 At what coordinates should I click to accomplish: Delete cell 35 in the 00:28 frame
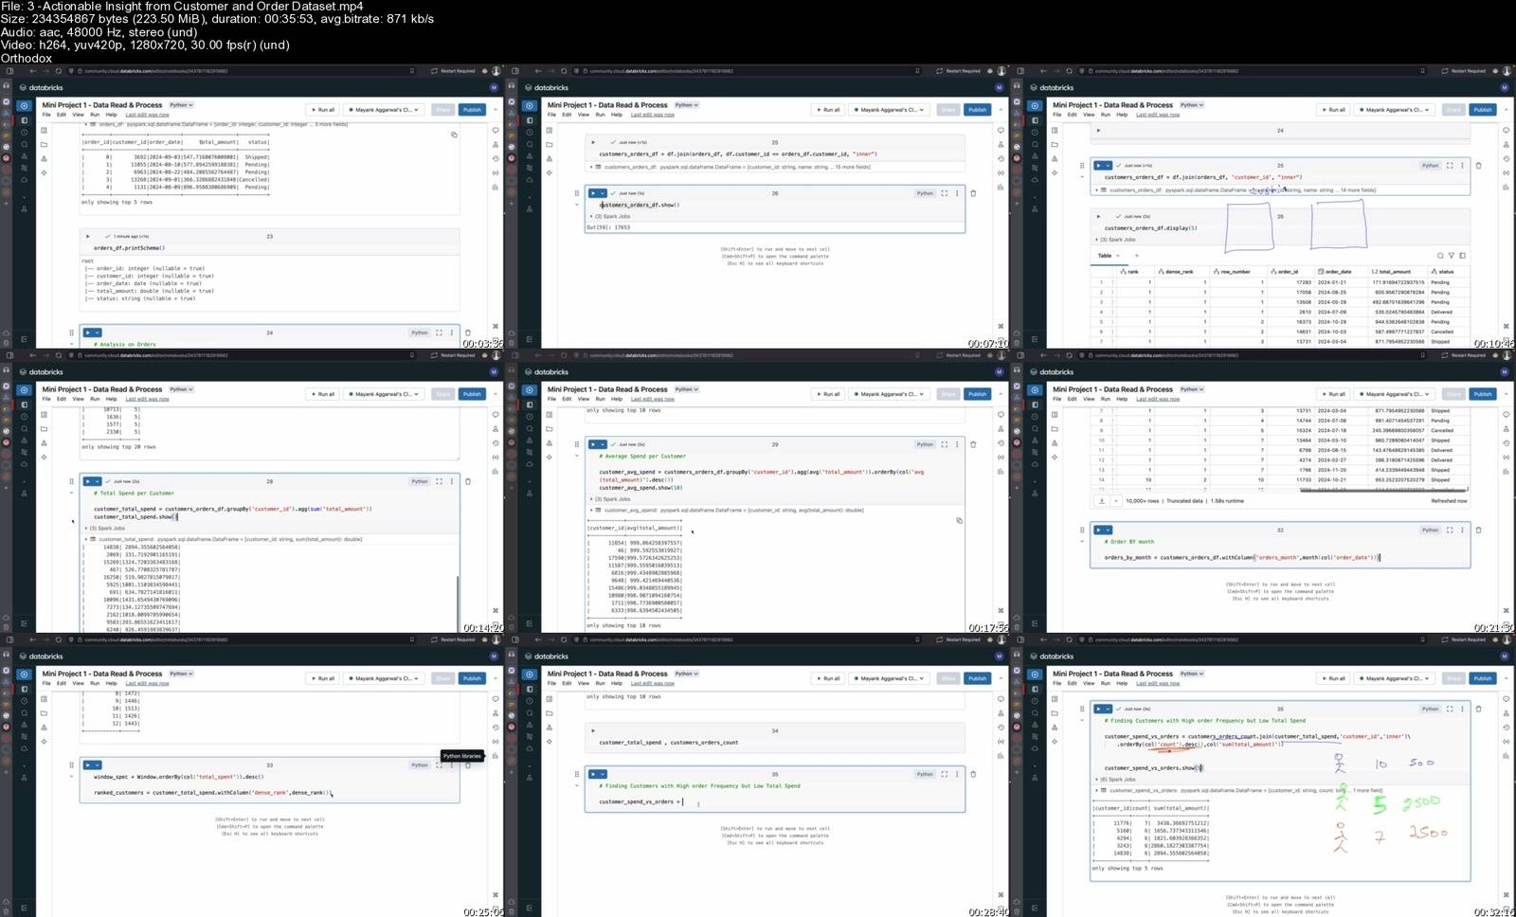tap(973, 774)
